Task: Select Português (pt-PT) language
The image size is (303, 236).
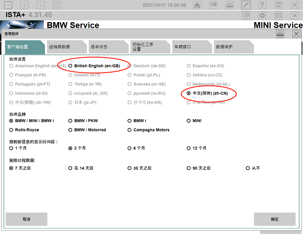Action: click(x=30, y=84)
